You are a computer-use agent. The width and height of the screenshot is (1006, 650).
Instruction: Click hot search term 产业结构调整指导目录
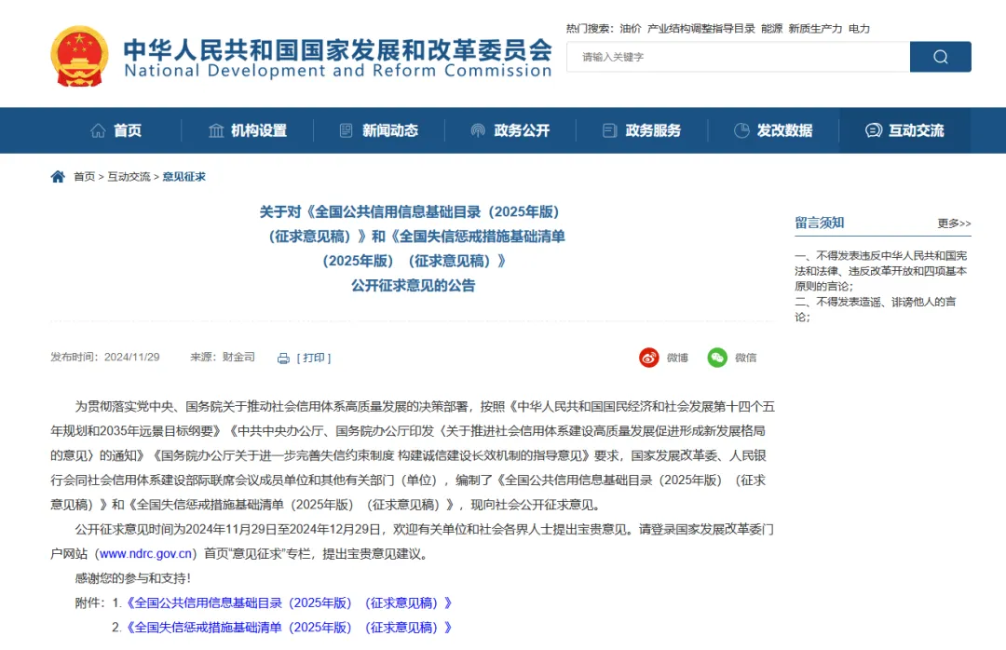coord(700,28)
